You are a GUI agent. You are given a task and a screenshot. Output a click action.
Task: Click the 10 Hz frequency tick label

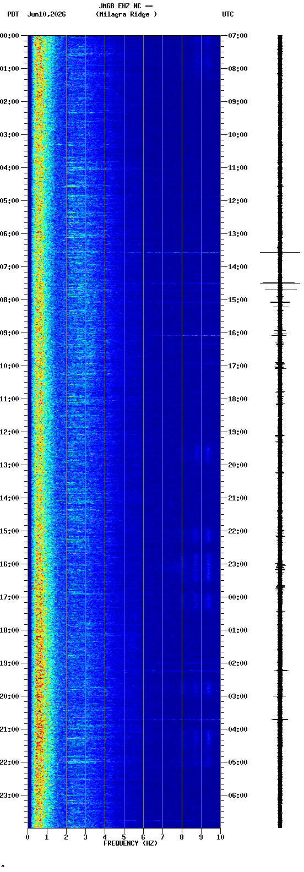coord(220,837)
